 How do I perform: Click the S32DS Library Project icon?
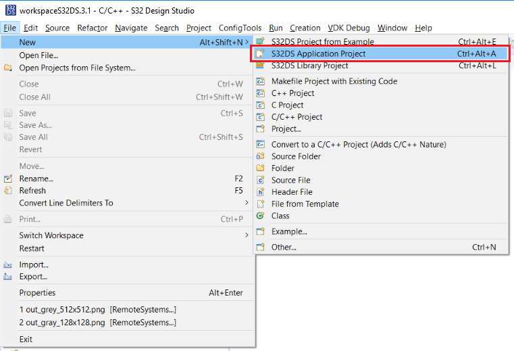260,66
